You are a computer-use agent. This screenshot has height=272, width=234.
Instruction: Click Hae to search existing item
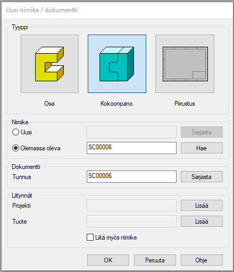(202, 148)
